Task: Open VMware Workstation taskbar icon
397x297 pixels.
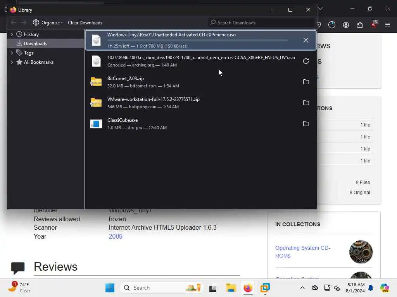Action: click(265, 288)
